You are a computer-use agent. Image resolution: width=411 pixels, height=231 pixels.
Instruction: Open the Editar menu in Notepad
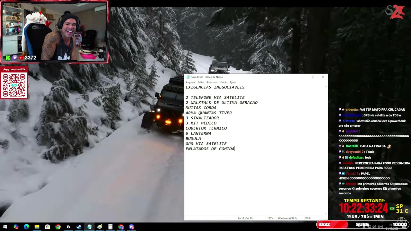[x=201, y=82]
